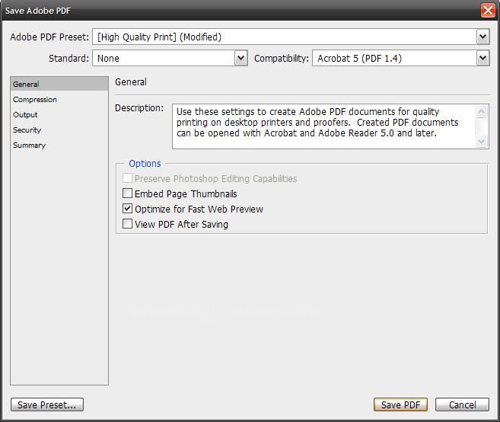
Task: View the Summary section
Action: 30,145
